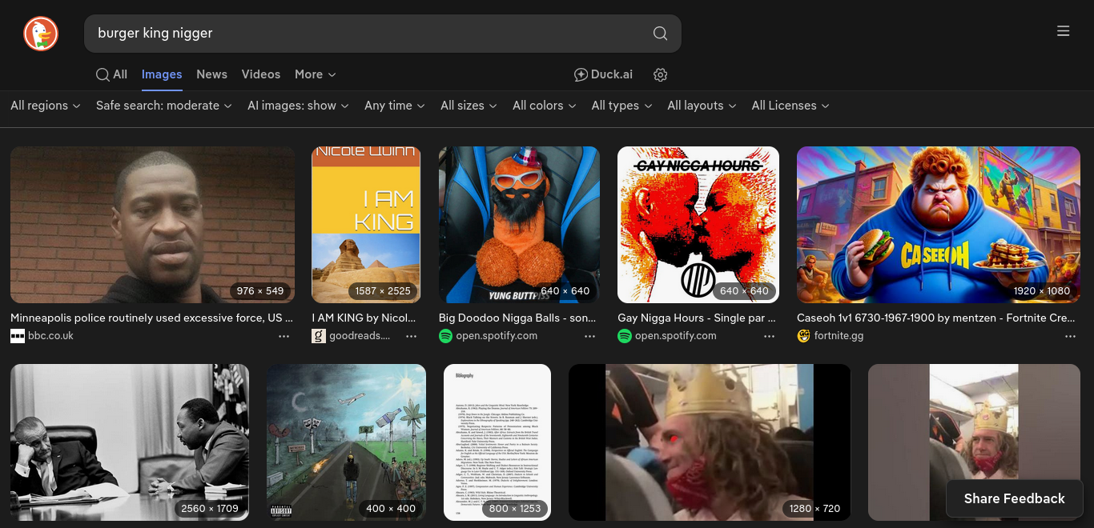This screenshot has width=1094, height=528.
Task: Visit the bbc.co.uk source link
Action: (50, 336)
